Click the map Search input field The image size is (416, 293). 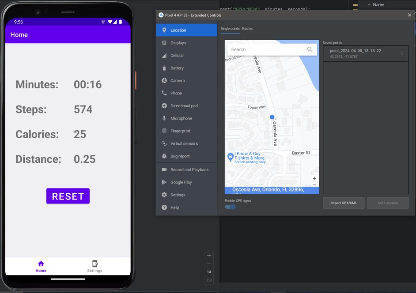pyautogui.click(x=265, y=49)
